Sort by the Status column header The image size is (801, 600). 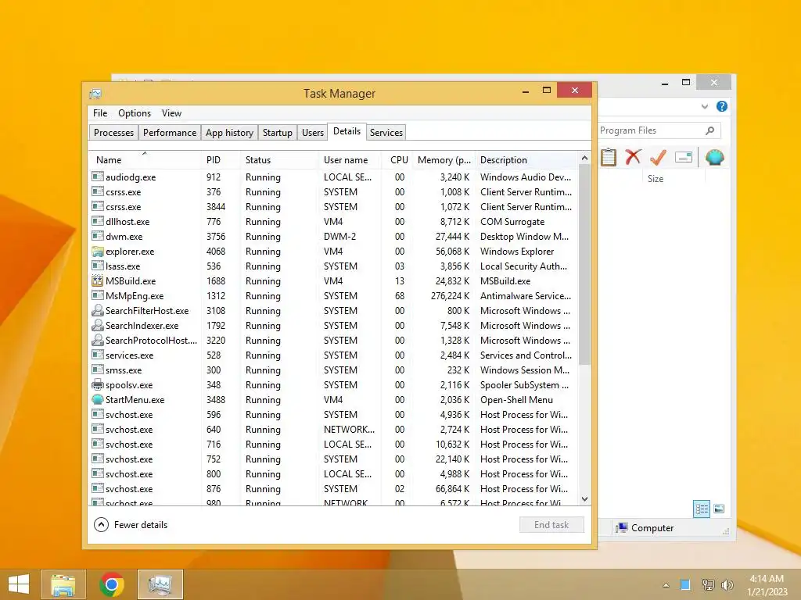pos(279,159)
